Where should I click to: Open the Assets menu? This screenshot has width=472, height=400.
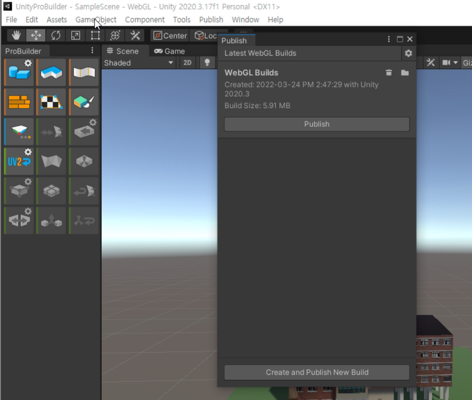pos(57,20)
